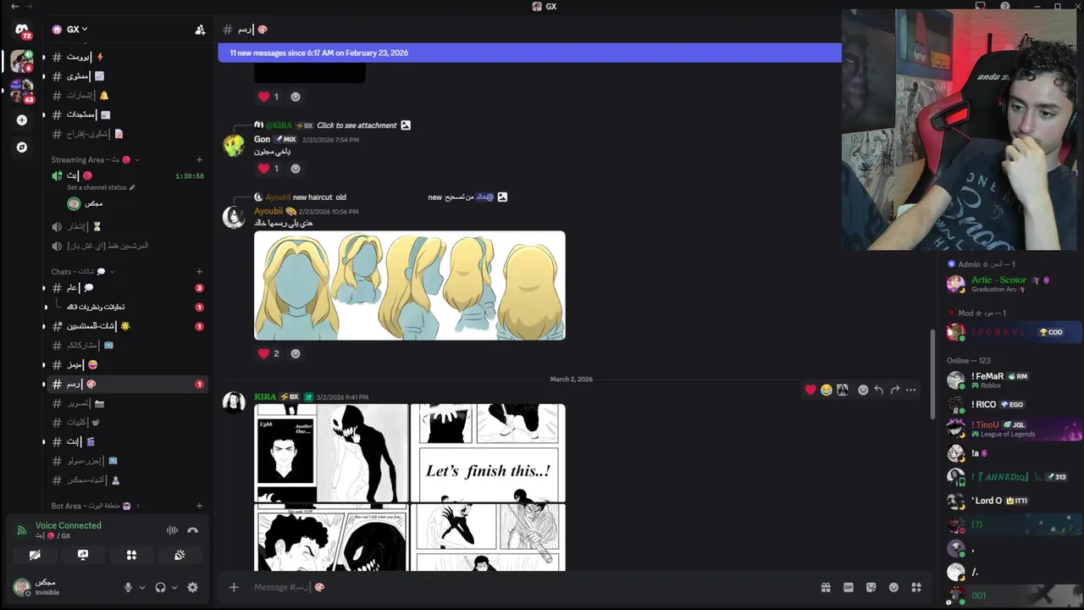Image resolution: width=1084 pixels, height=610 pixels.
Task: Create a channel in the Bot Area category
Action: [200, 506]
